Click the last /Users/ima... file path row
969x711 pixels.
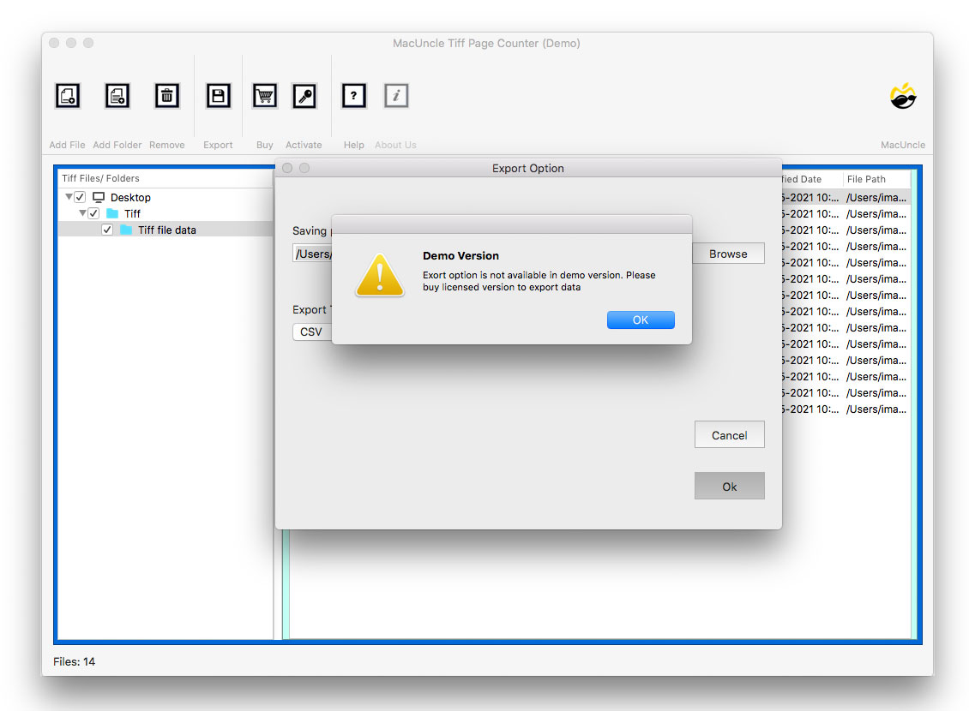pos(876,409)
